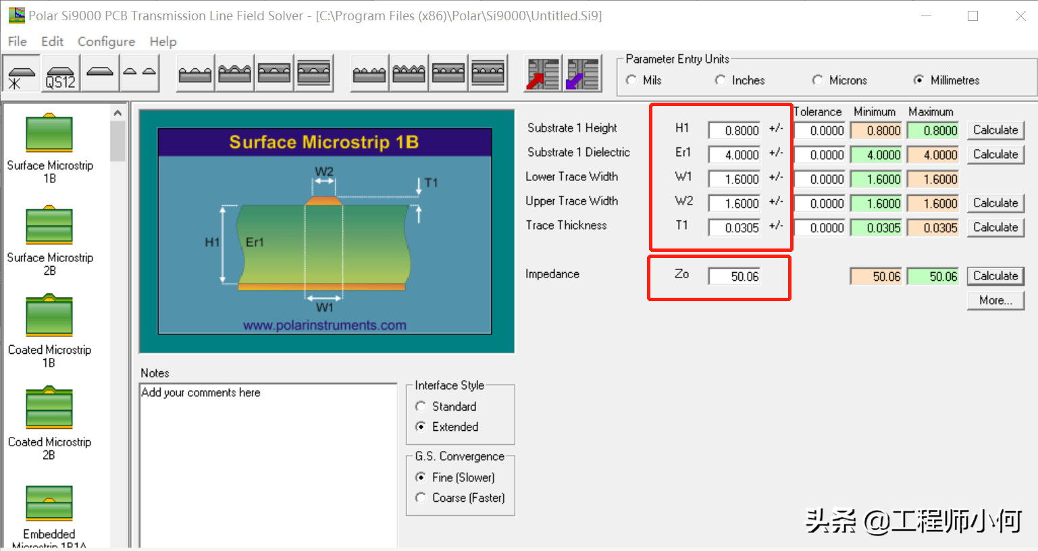Select the coated differential coplanar structure icon
1038x551 pixels.
409,74
